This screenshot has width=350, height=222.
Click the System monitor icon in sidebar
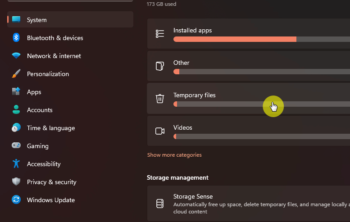(16, 19)
